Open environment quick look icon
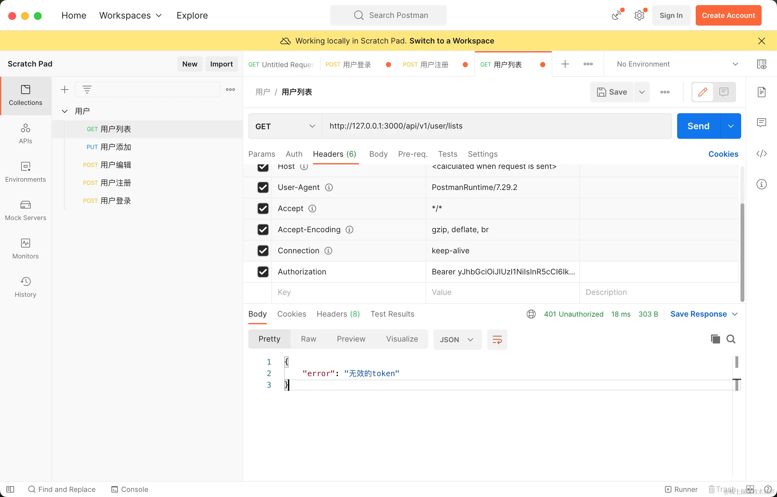 (x=761, y=64)
